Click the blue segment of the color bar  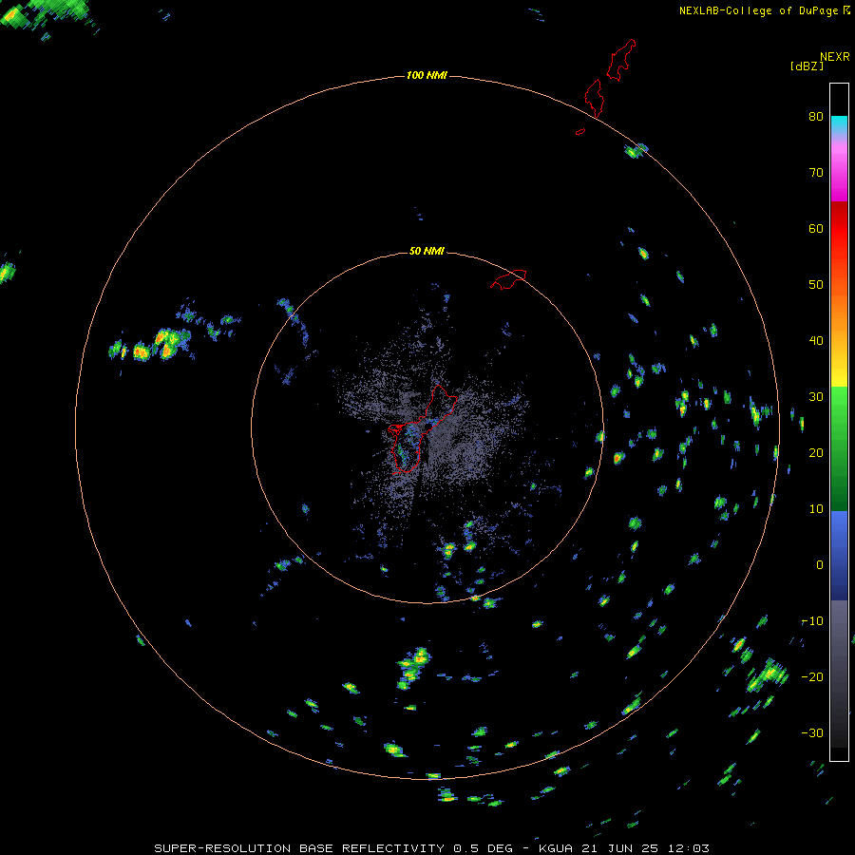click(x=839, y=556)
